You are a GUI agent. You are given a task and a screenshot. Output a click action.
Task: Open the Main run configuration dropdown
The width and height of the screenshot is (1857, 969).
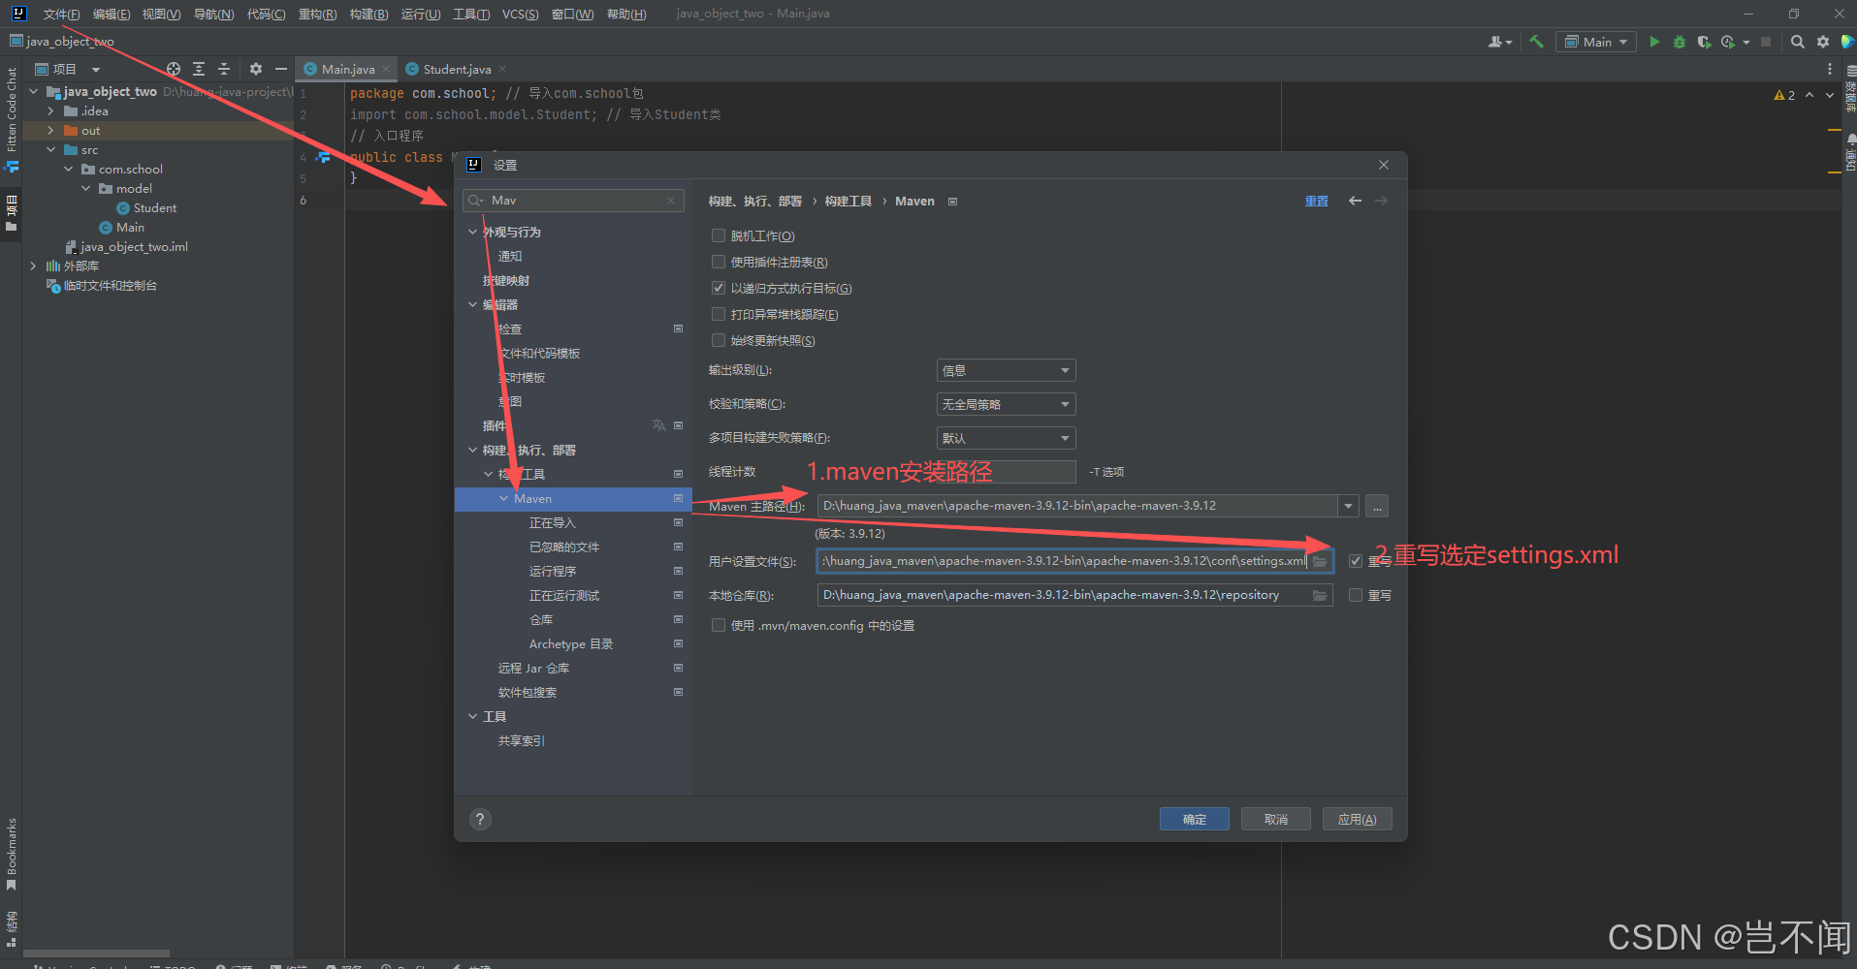(x=1596, y=42)
